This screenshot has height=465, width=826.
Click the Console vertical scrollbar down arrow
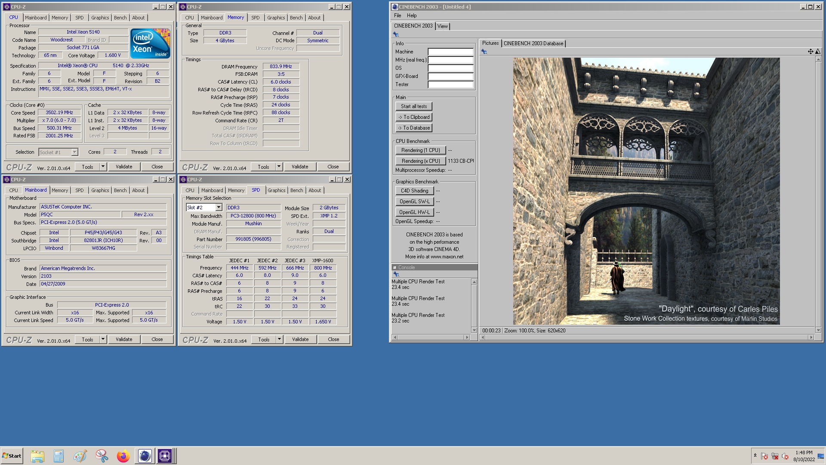pyautogui.click(x=474, y=330)
